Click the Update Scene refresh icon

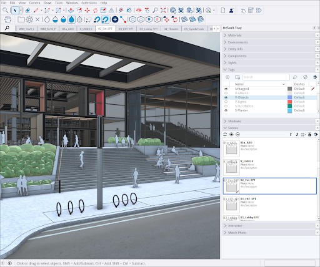225,134
